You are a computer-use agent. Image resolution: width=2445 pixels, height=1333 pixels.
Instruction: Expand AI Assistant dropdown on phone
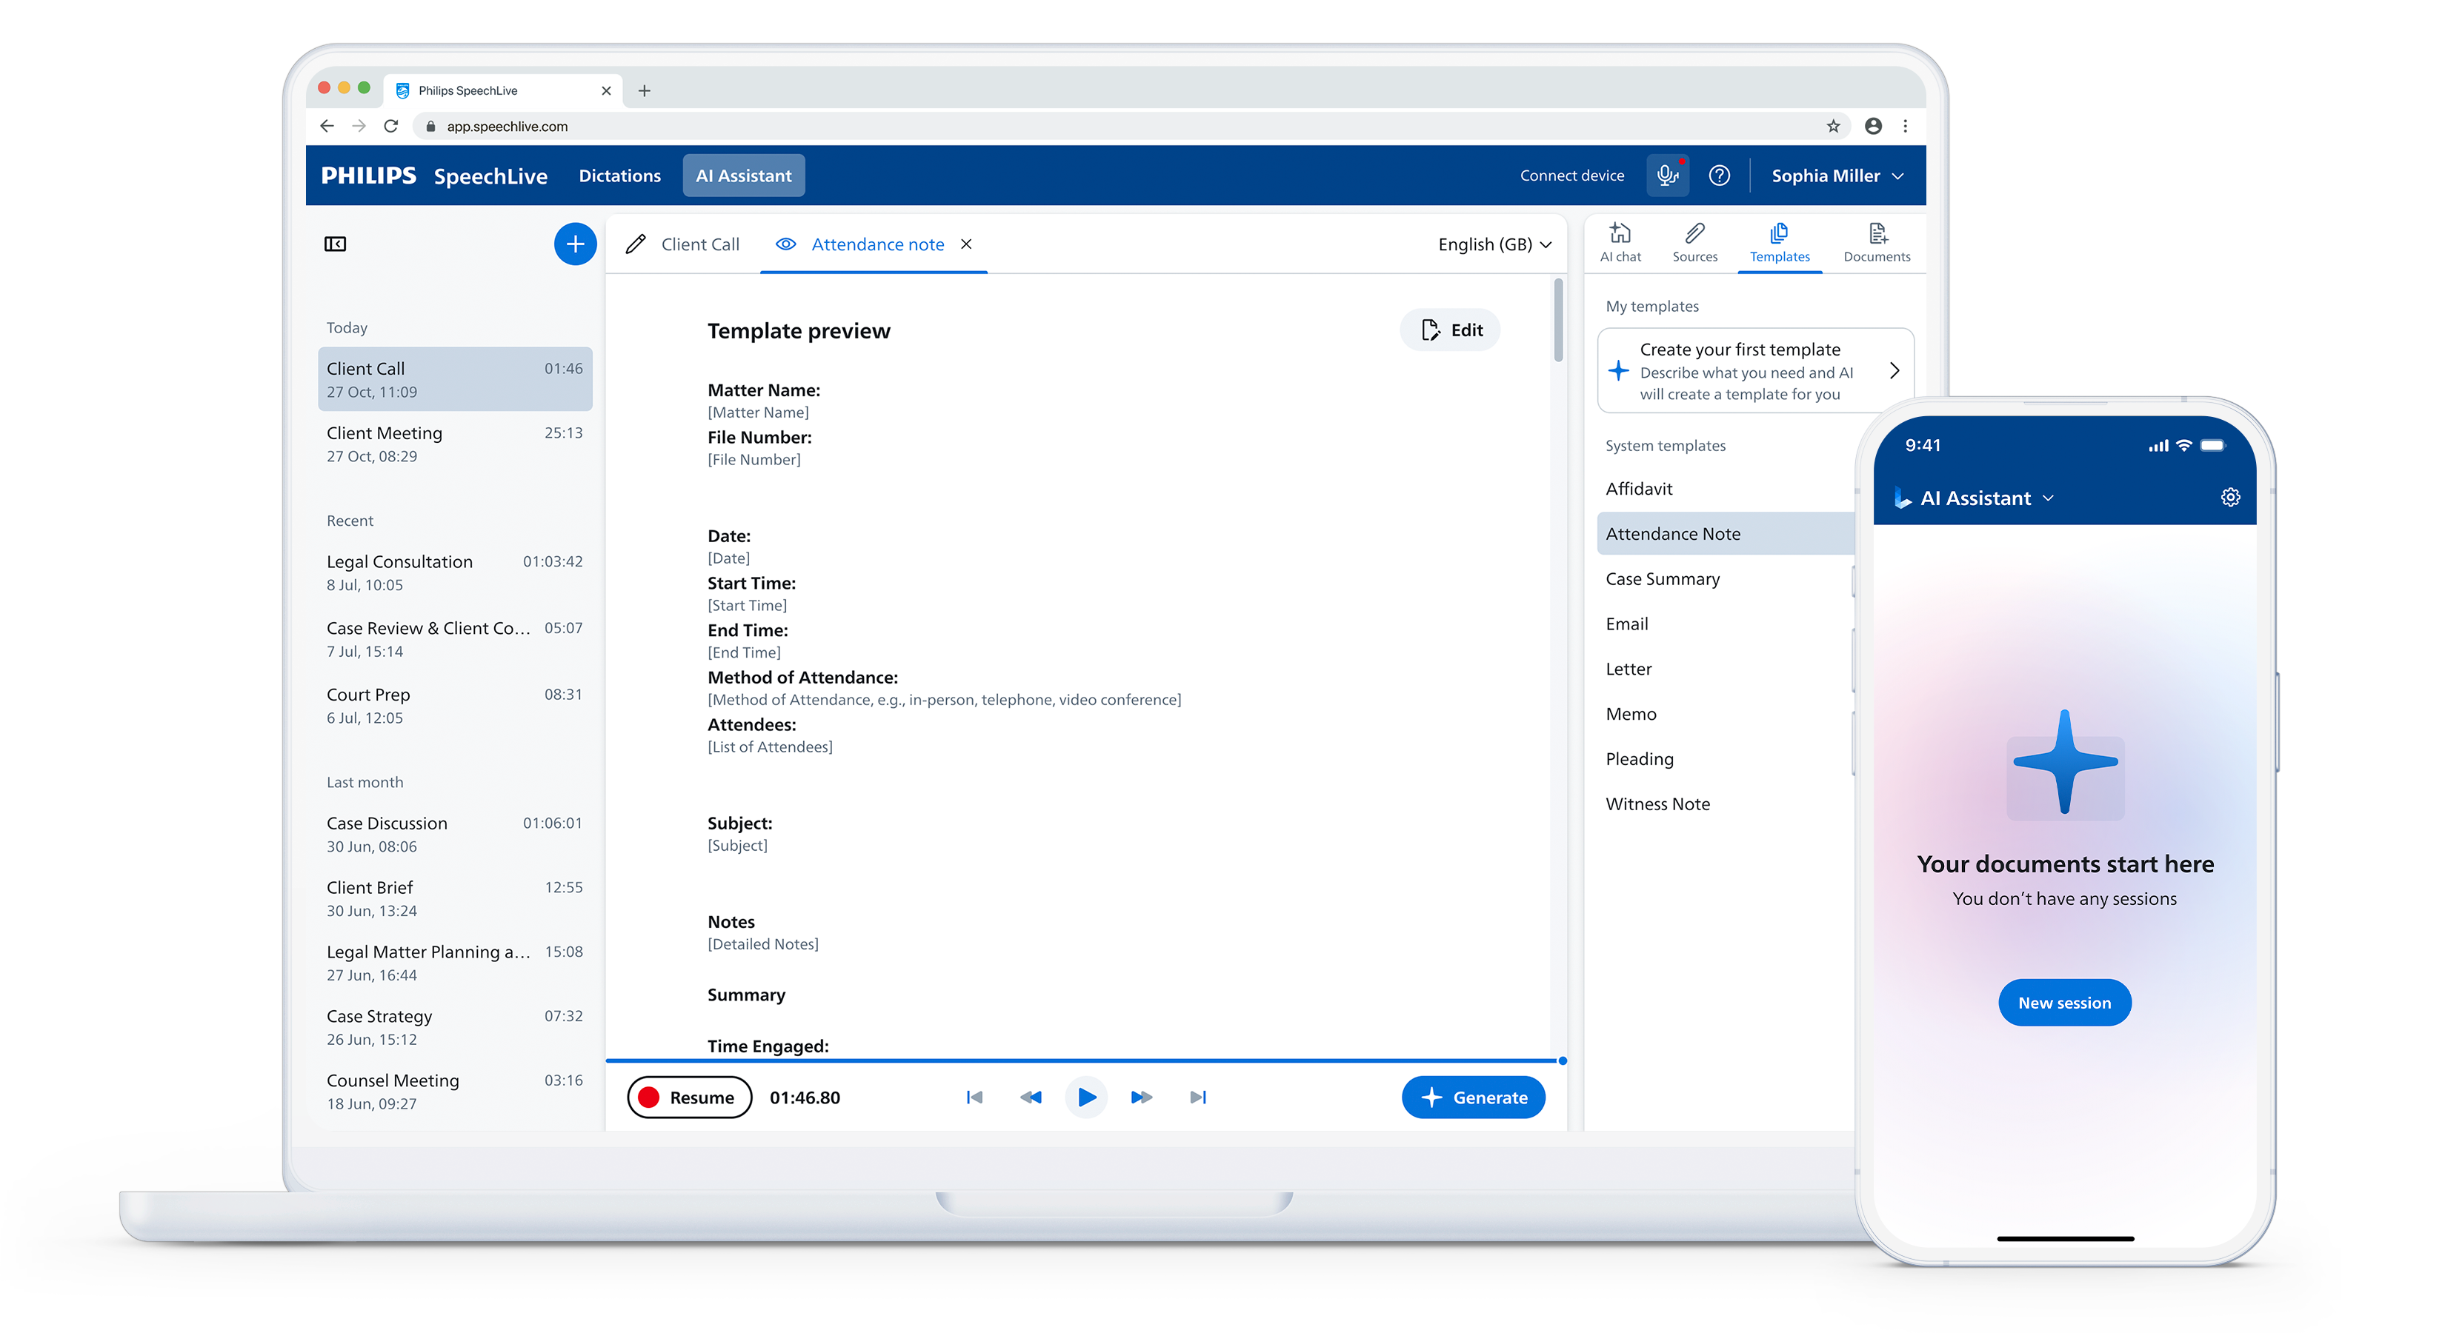coord(1986,497)
